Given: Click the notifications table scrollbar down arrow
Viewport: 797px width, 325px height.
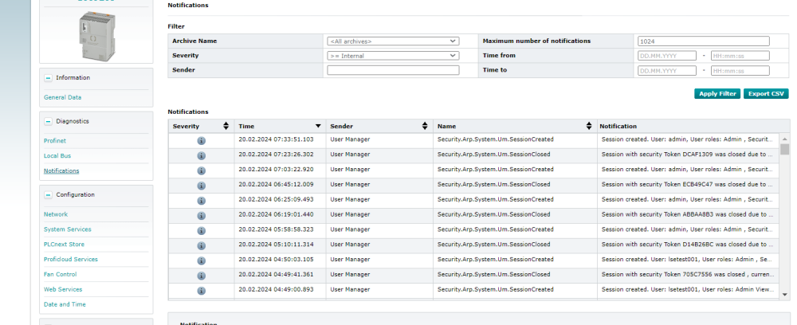Looking at the screenshot, I should [x=784, y=292].
